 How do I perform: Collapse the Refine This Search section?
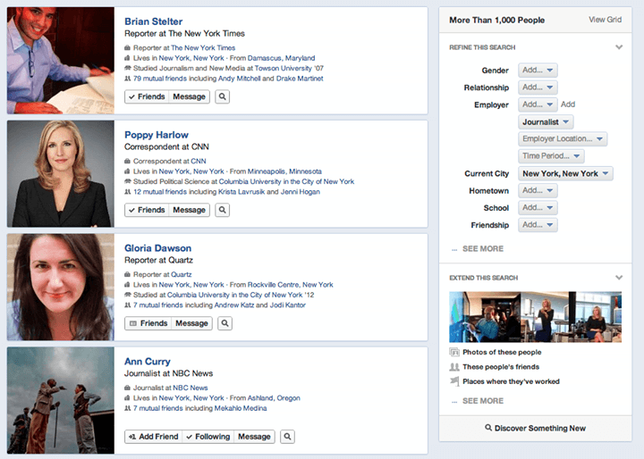[x=619, y=47]
